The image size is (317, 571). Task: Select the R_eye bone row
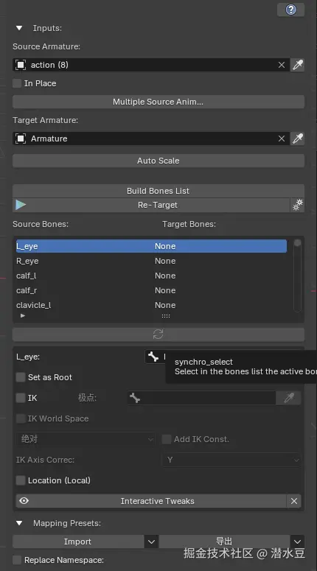pyautogui.click(x=151, y=261)
